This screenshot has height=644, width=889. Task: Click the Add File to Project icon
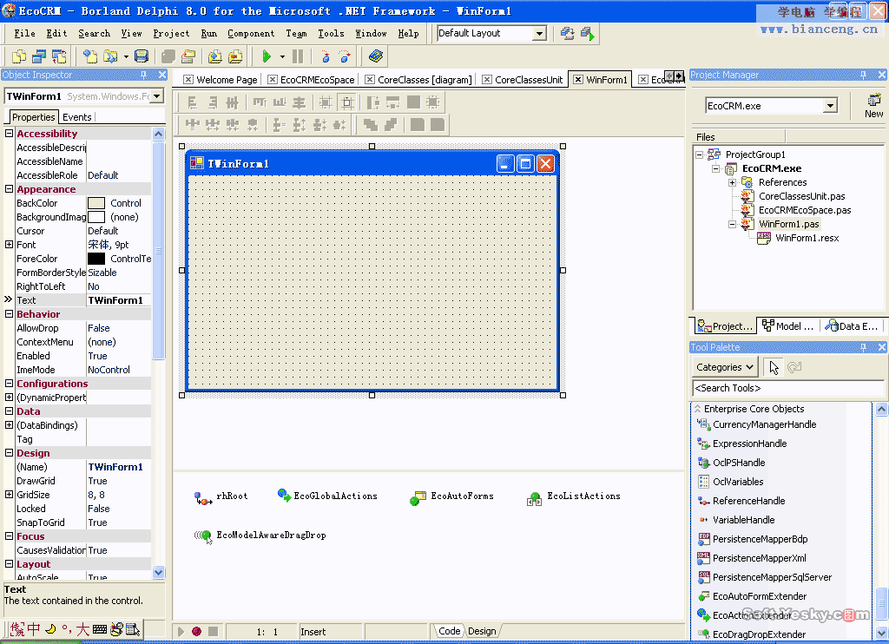pyautogui.click(x=215, y=56)
